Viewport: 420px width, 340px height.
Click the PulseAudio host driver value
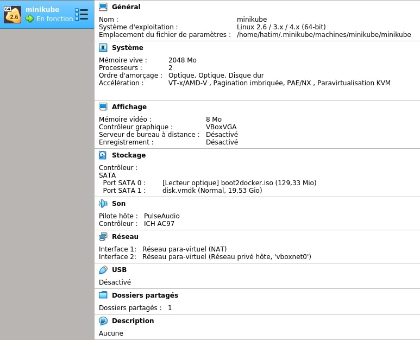[161, 216]
